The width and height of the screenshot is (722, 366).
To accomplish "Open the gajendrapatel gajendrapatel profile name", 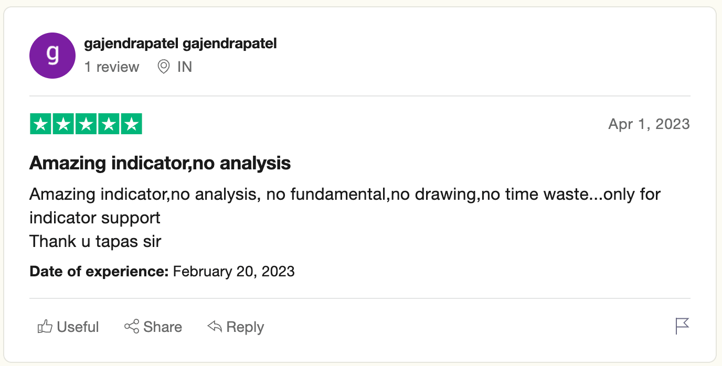I will [x=181, y=44].
